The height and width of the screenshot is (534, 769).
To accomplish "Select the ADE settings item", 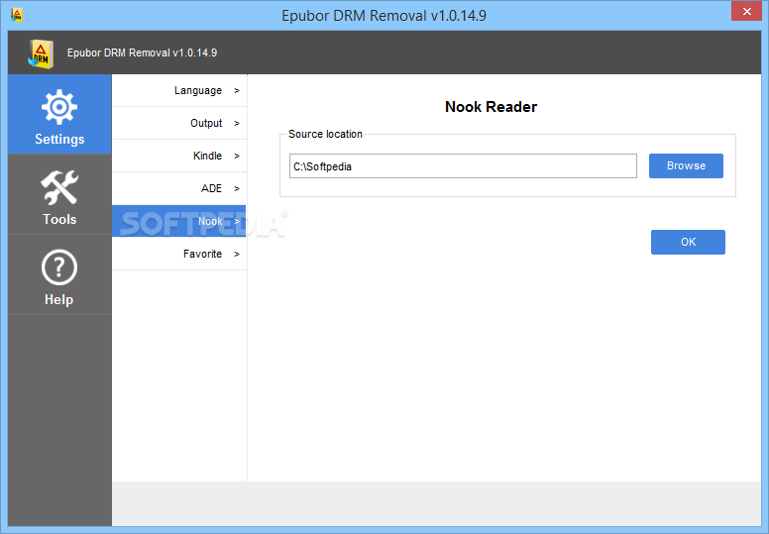I will coord(179,188).
